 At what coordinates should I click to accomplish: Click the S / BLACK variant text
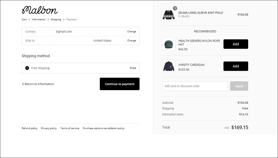coord(184,16)
